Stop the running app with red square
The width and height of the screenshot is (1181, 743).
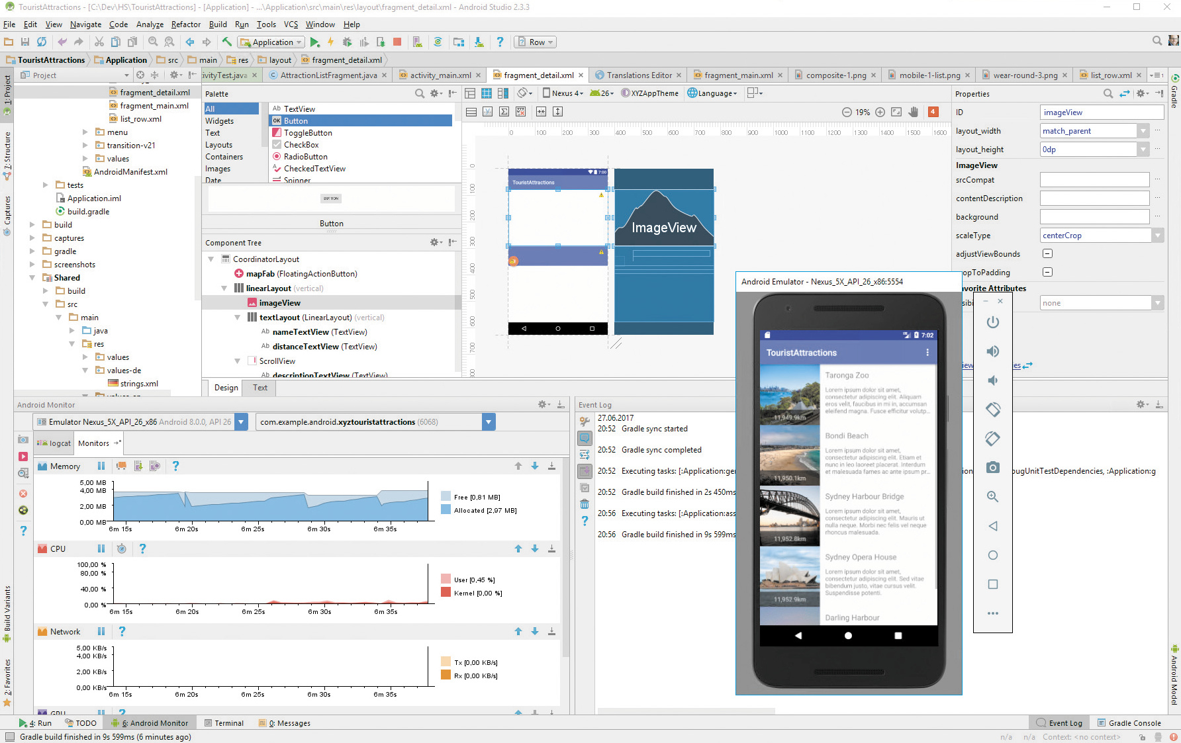click(397, 42)
